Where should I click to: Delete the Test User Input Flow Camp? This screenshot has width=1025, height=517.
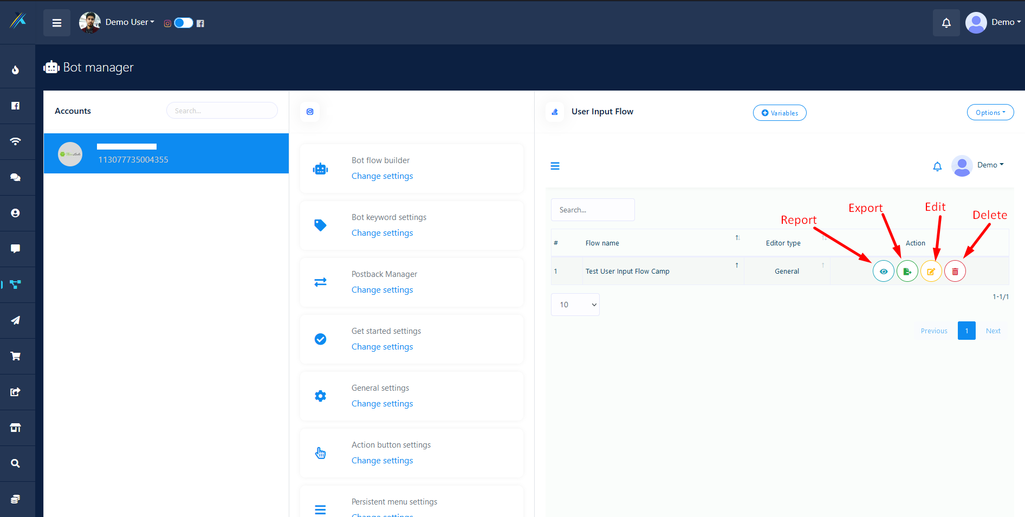(x=955, y=272)
